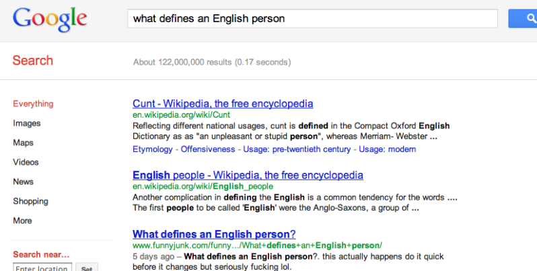Click the Google logo

click(x=50, y=19)
